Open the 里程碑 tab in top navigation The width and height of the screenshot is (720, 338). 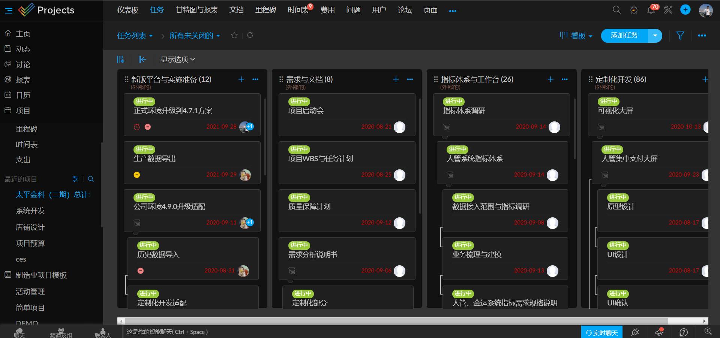(266, 10)
